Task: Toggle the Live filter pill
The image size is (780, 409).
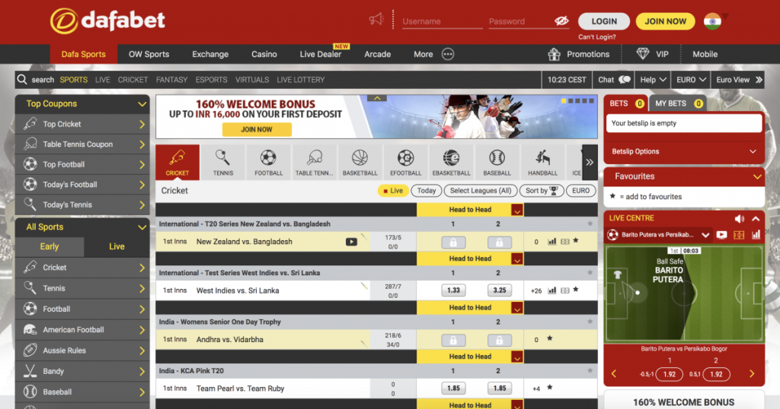Action: pyautogui.click(x=393, y=191)
